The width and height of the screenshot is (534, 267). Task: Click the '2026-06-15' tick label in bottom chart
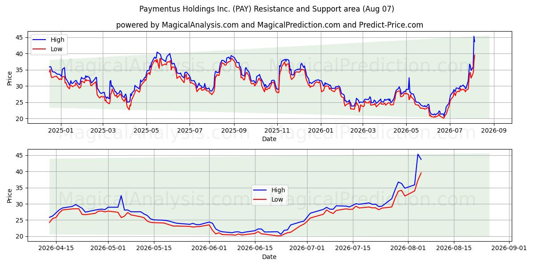coord(255,248)
